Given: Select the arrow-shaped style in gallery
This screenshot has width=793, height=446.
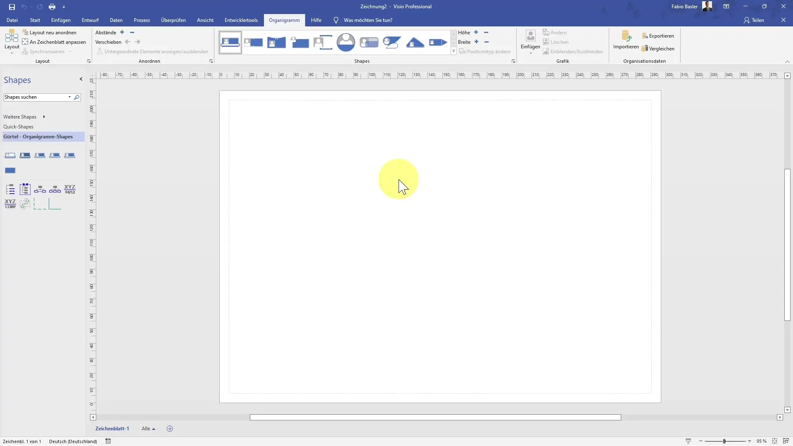Looking at the screenshot, I should point(438,42).
